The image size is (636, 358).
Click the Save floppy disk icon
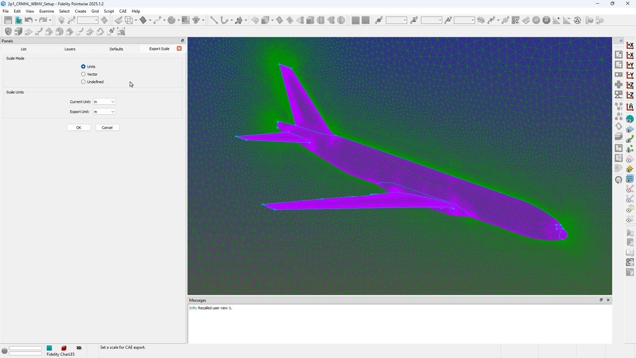[x=8, y=20]
